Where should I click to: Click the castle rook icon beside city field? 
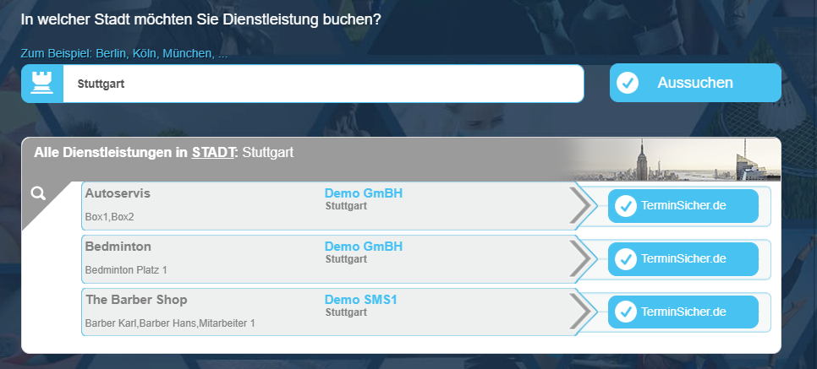(41, 84)
